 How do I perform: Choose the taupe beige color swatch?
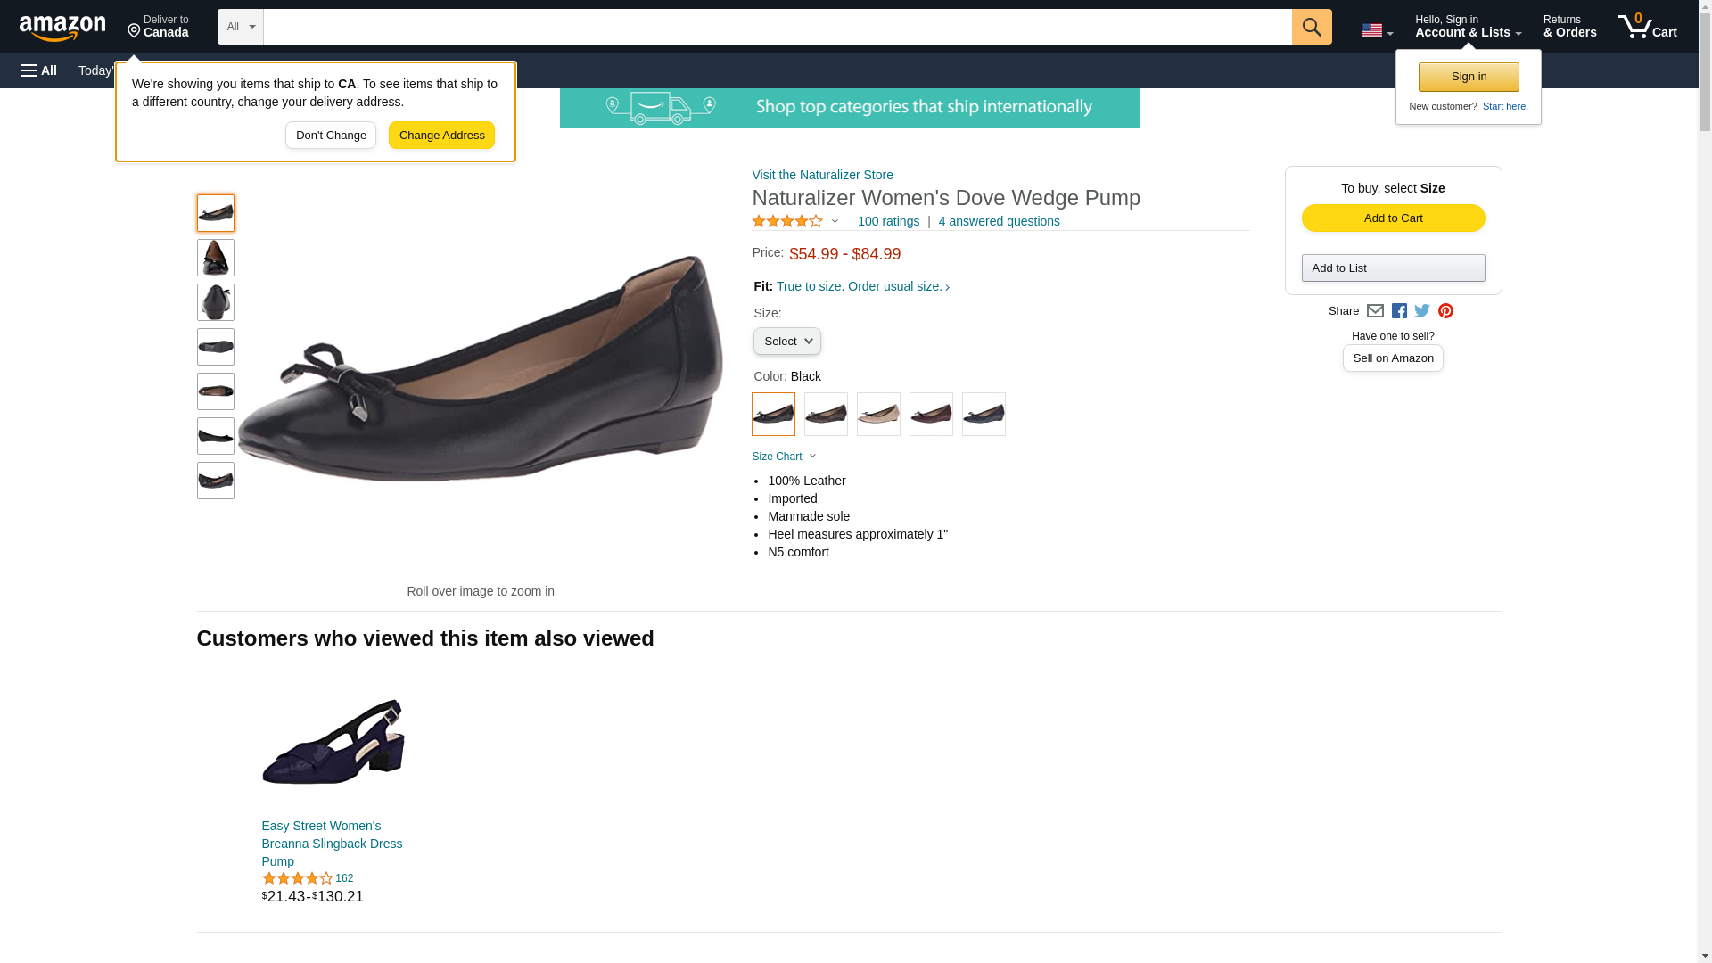pyautogui.click(x=878, y=415)
